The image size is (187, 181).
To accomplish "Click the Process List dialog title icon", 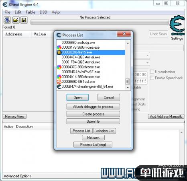I will [59, 35].
